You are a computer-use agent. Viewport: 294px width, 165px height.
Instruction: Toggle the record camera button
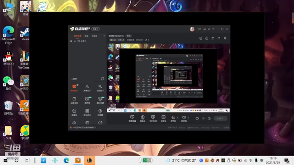click(x=197, y=118)
